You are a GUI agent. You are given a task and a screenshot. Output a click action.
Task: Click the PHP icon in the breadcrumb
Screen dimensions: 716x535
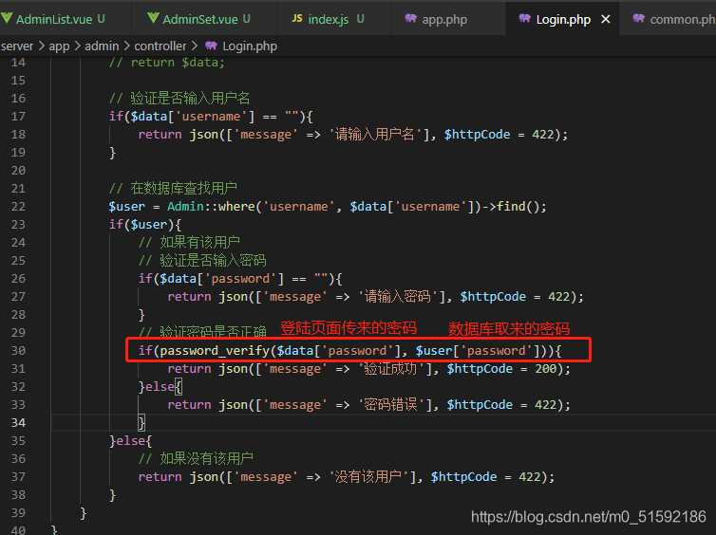211,46
